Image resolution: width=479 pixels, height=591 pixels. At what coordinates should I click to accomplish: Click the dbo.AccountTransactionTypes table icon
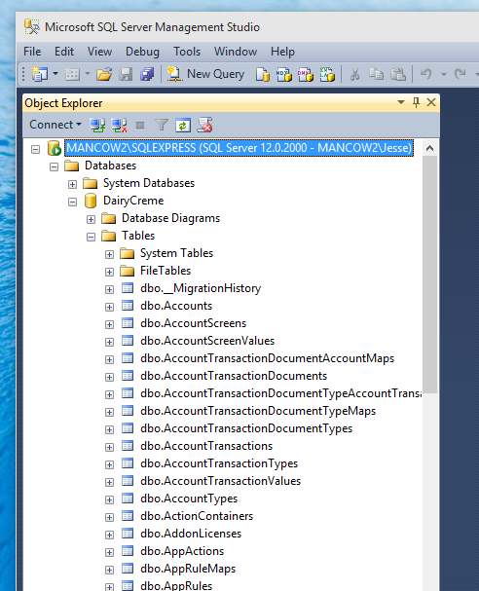coord(128,463)
